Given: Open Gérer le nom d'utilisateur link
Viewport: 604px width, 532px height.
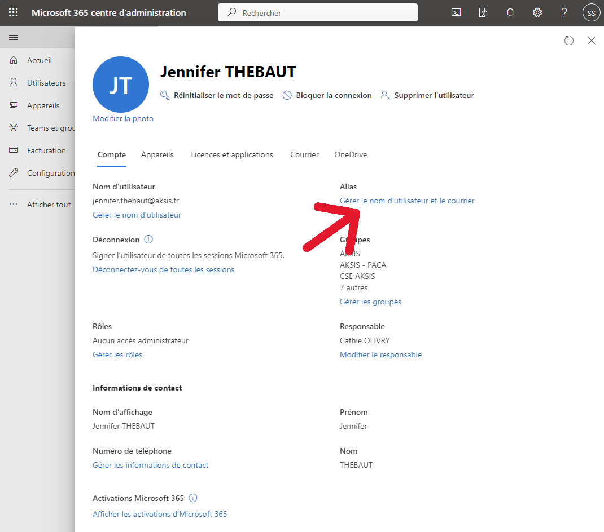Looking at the screenshot, I should pyautogui.click(x=137, y=215).
